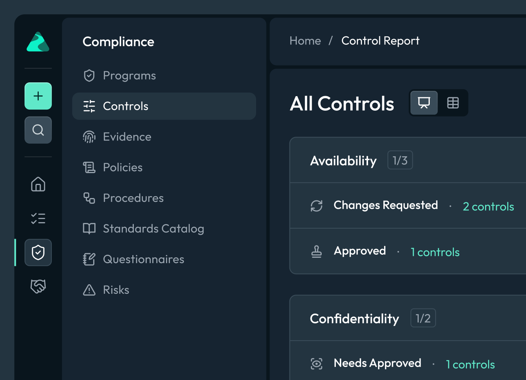Click the Confidentiality section heading
Image resolution: width=526 pixels, height=380 pixels.
click(355, 319)
